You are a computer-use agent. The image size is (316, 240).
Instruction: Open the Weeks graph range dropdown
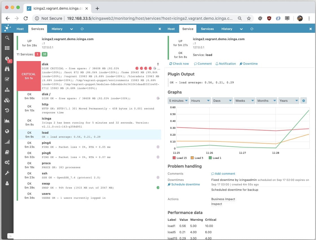244,101
